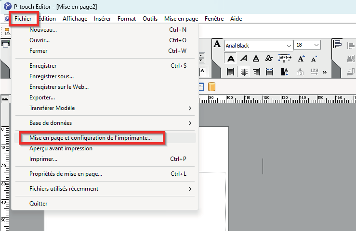Align text right

tap(256, 72)
